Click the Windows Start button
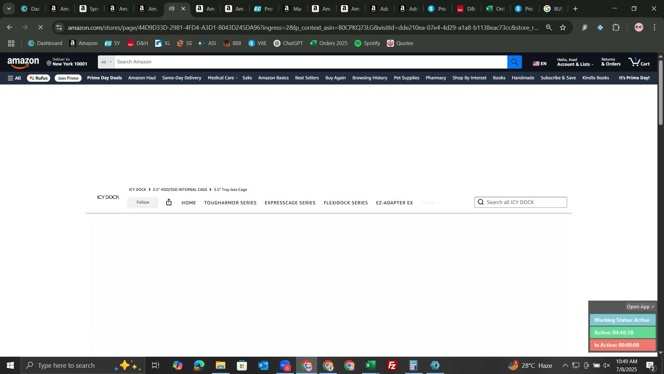 click(10, 365)
